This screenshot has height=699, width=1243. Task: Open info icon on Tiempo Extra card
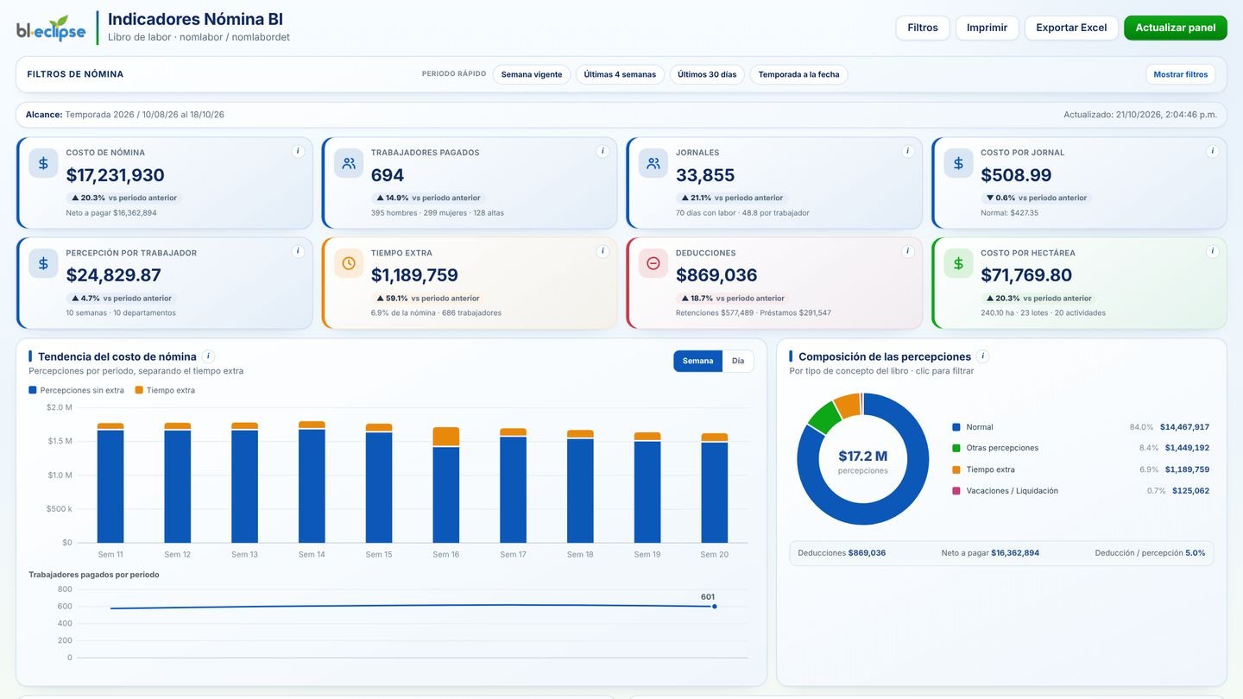[x=603, y=251]
